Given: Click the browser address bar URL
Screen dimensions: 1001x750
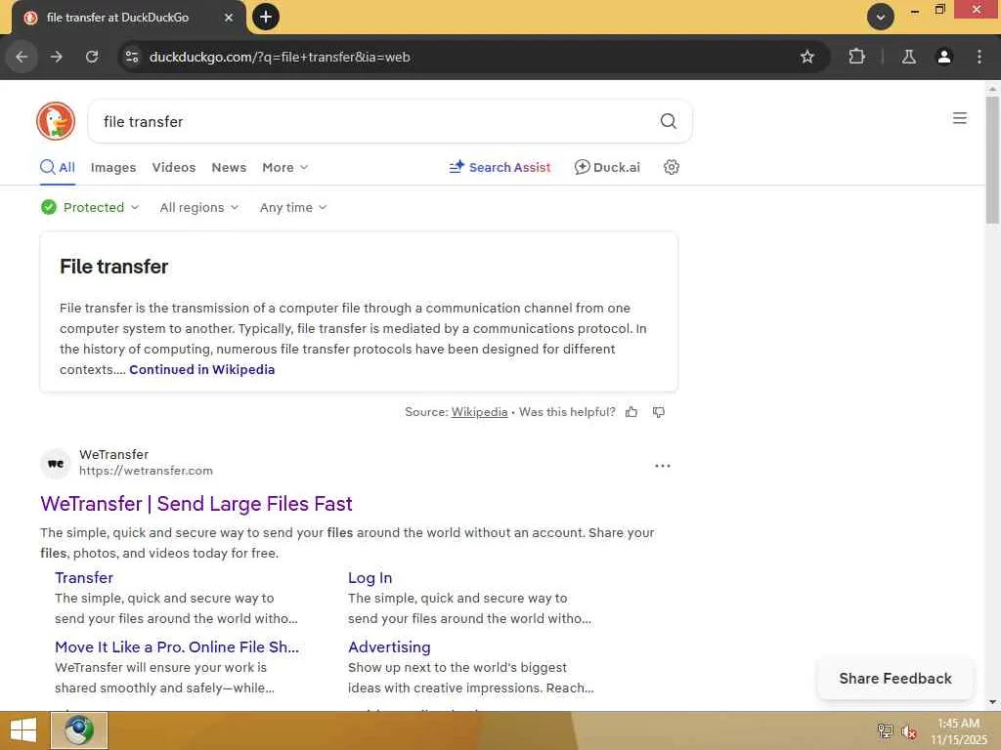Looking at the screenshot, I should 280,57.
